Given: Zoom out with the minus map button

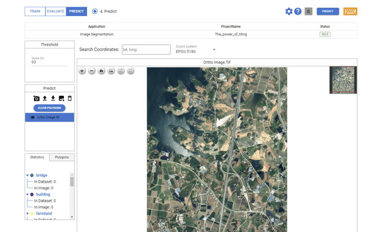Looking at the screenshot, I should [x=92, y=71].
